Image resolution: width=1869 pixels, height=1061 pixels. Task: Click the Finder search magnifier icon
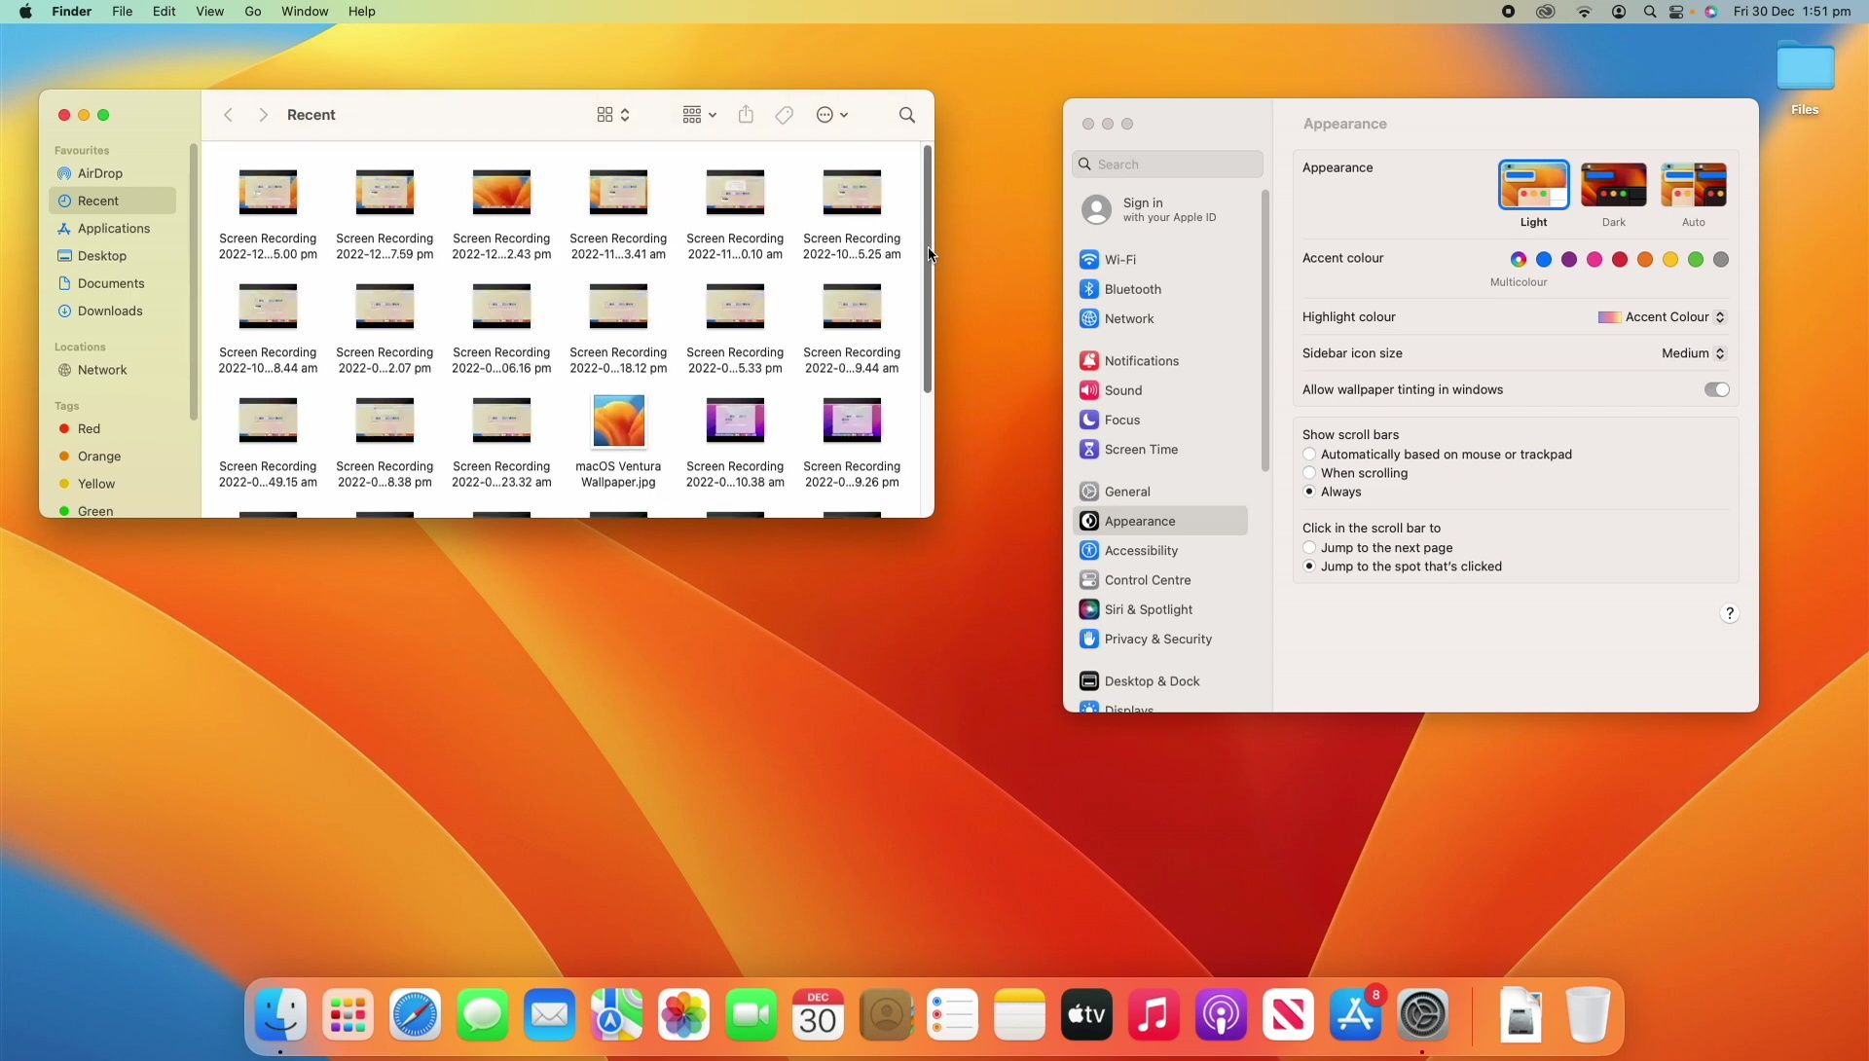click(x=906, y=115)
